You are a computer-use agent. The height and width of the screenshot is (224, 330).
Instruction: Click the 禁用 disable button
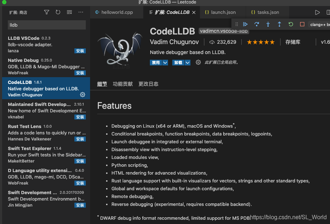coord(156,63)
